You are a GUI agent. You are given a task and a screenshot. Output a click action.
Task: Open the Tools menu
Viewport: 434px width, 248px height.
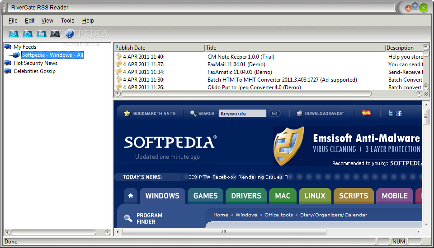[67, 21]
